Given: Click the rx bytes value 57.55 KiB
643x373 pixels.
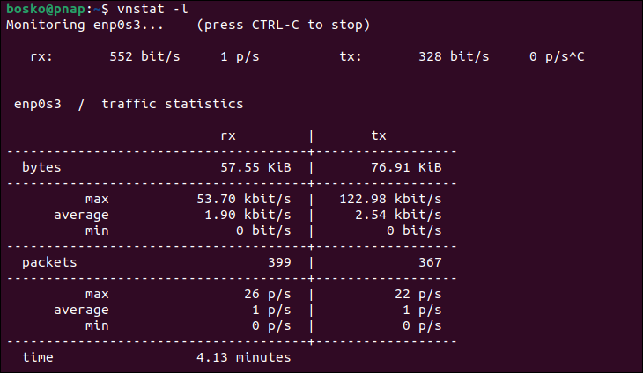Looking at the screenshot, I should (256, 167).
